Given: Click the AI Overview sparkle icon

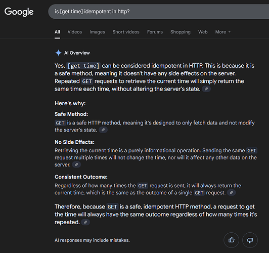Looking at the screenshot, I should click(58, 53).
